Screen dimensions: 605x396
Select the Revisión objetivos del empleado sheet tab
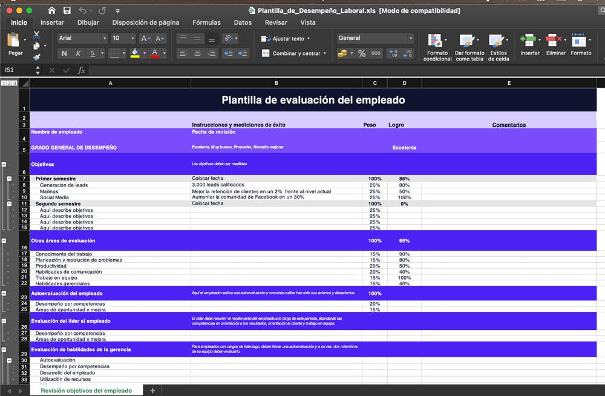point(85,391)
